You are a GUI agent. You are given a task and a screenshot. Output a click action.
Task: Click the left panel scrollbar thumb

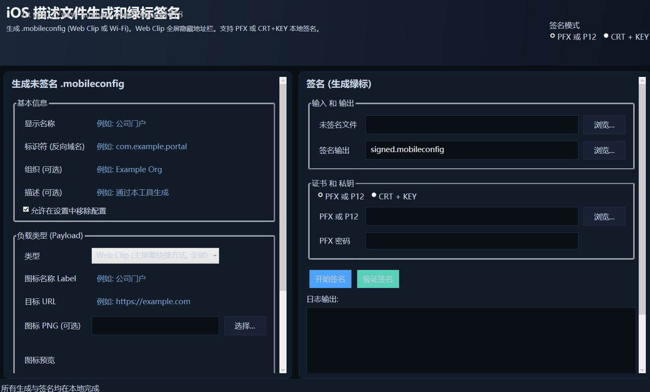[x=283, y=187]
